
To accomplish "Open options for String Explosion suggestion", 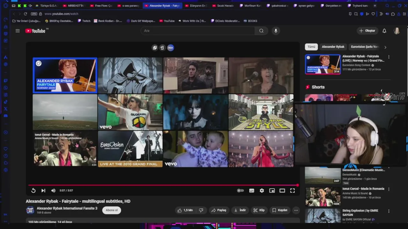I will pyautogui.click(x=389, y=211).
